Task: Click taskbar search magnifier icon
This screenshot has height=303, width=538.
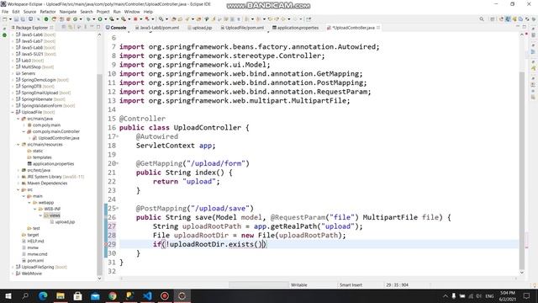Action: pos(25,295)
